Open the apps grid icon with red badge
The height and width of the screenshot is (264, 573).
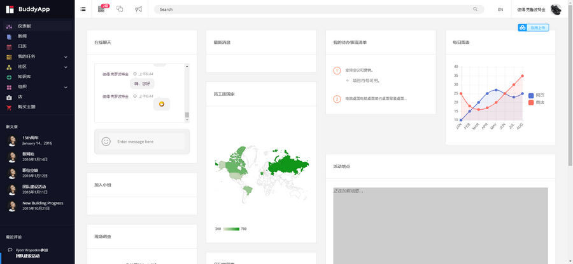point(101,9)
